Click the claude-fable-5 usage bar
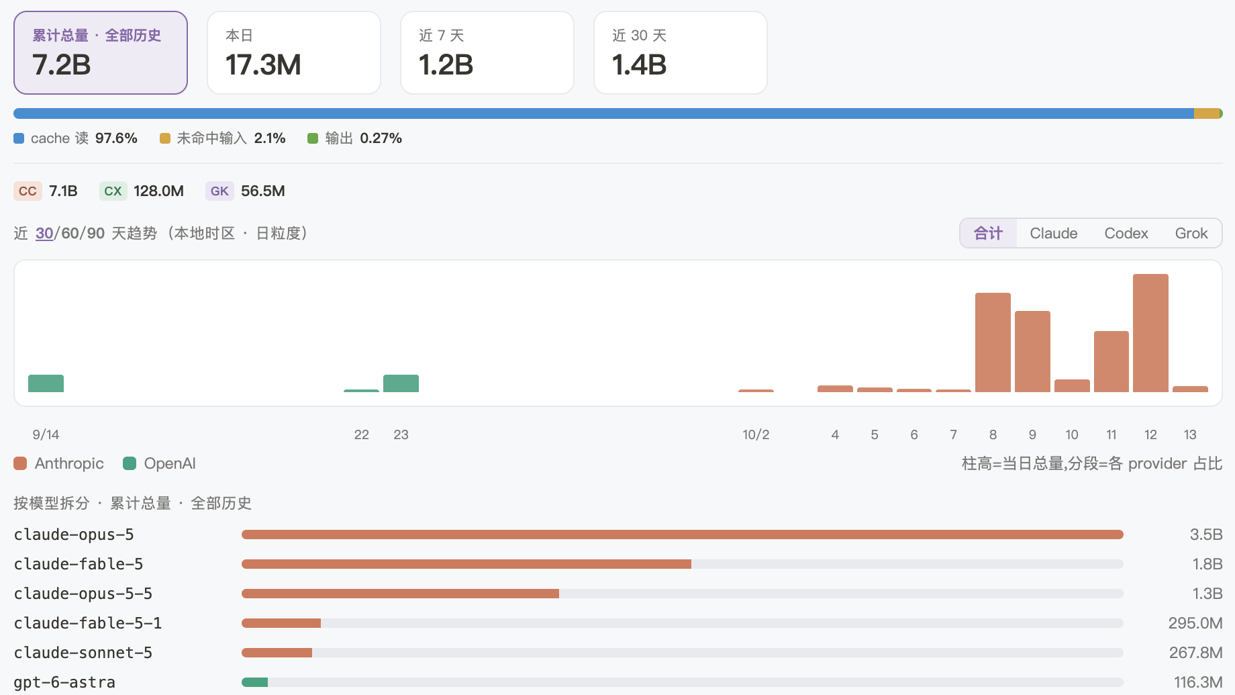 [683, 564]
